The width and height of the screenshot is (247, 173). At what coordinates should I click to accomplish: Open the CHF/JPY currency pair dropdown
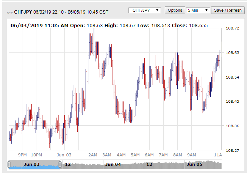145,10
